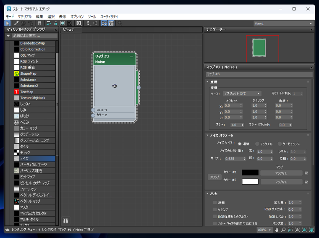Screen dimensions: 319x238
Task: Toggle the Parameter Editor panel icon
Action: [x=111, y=23]
